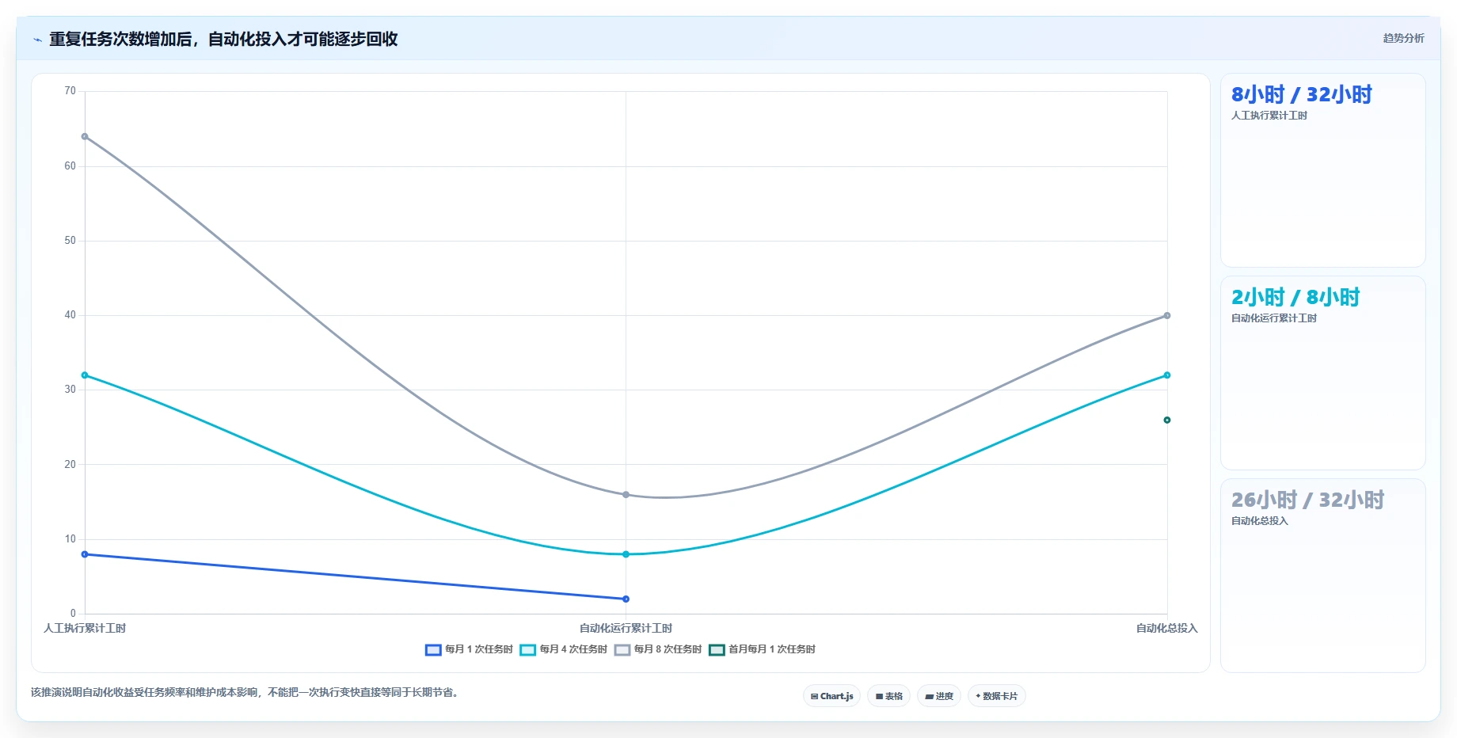The width and height of the screenshot is (1457, 738).
Task: Click the 26小时 / 32小时 card value
Action: coord(1307,500)
